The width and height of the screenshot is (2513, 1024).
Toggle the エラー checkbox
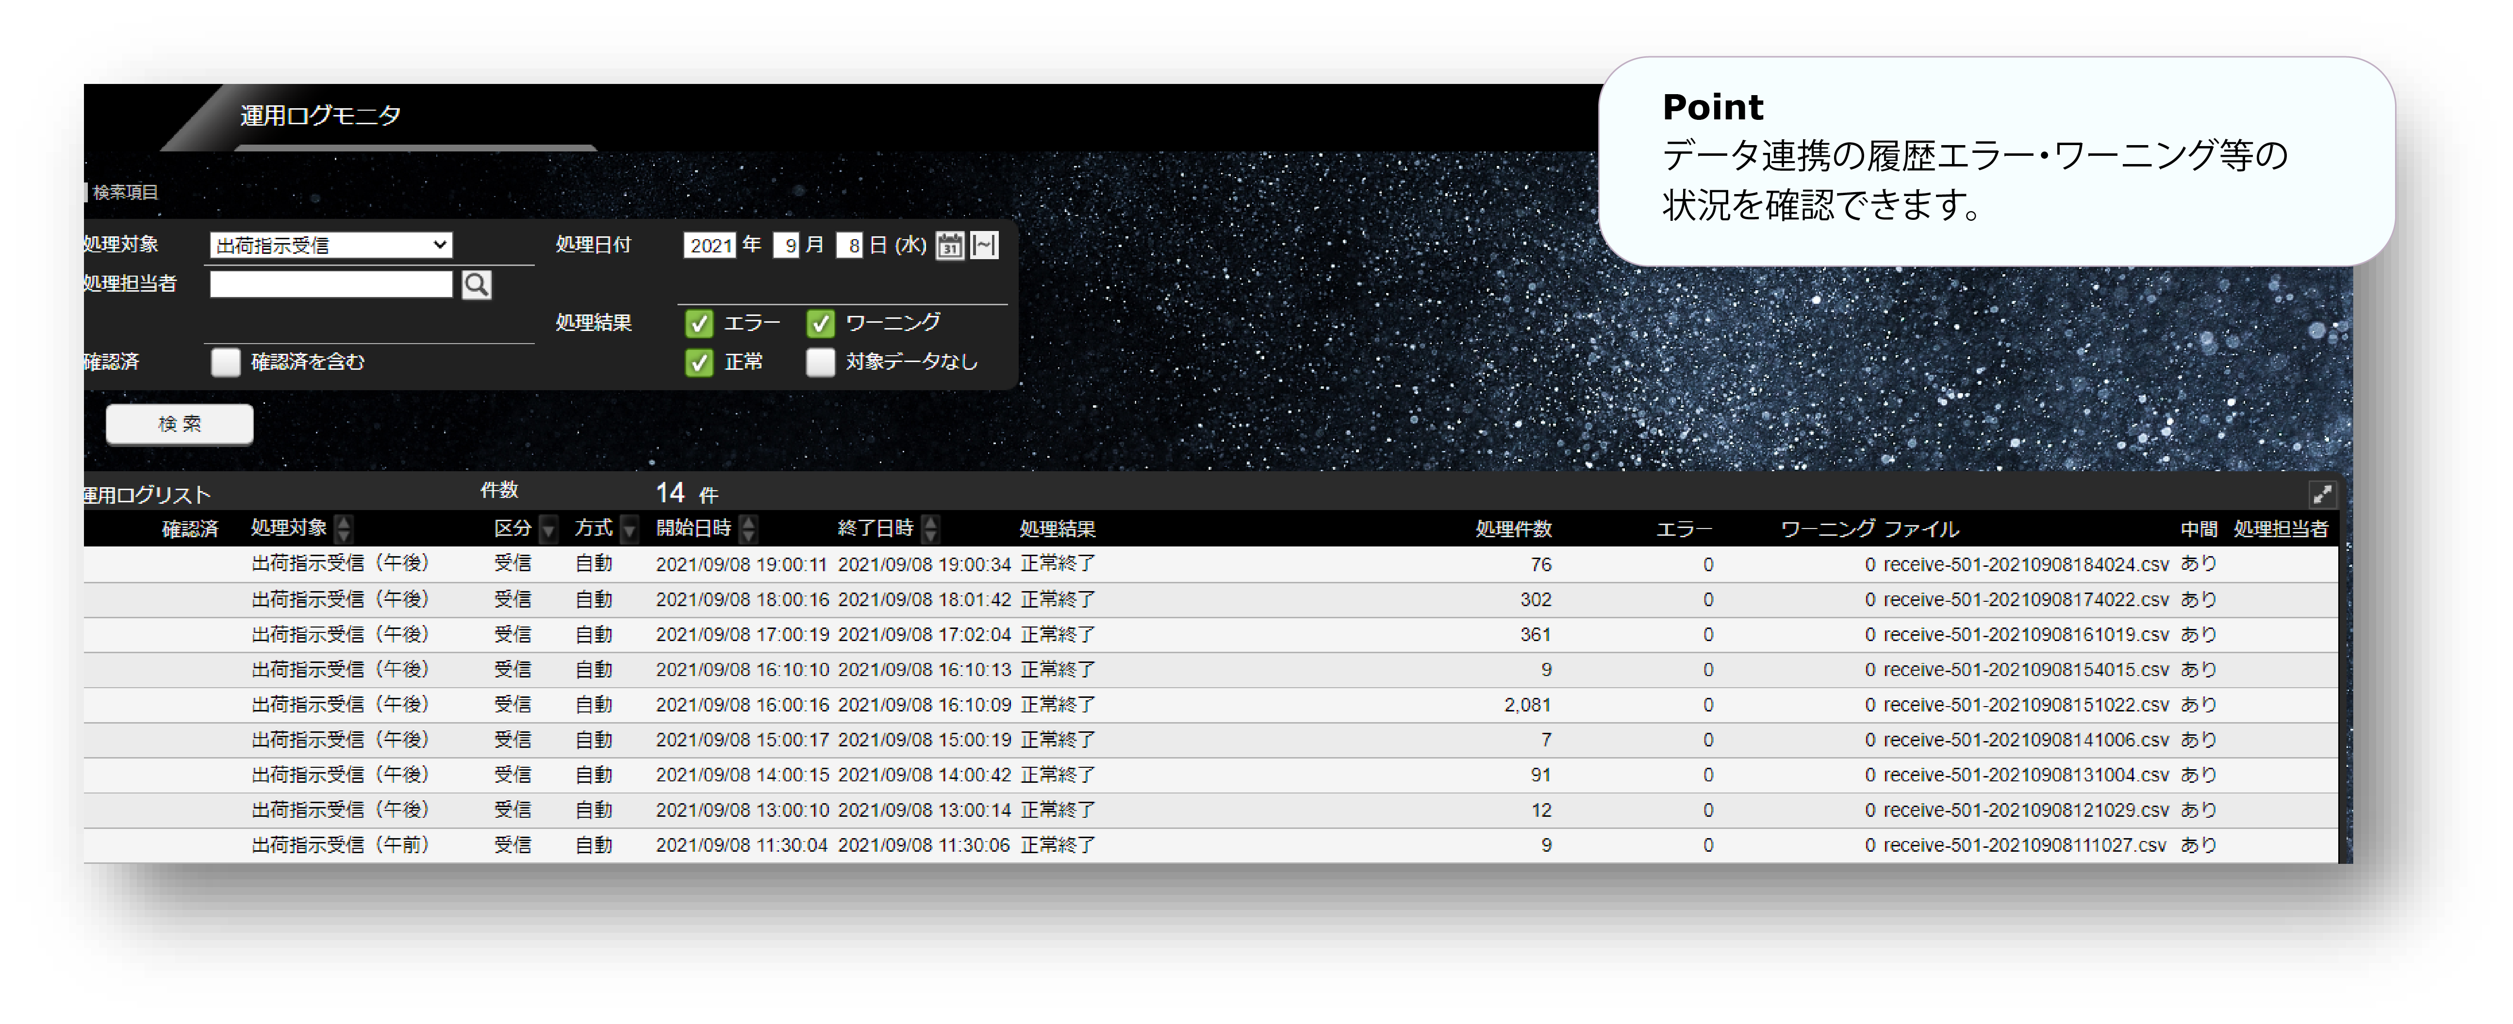click(698, 323)
